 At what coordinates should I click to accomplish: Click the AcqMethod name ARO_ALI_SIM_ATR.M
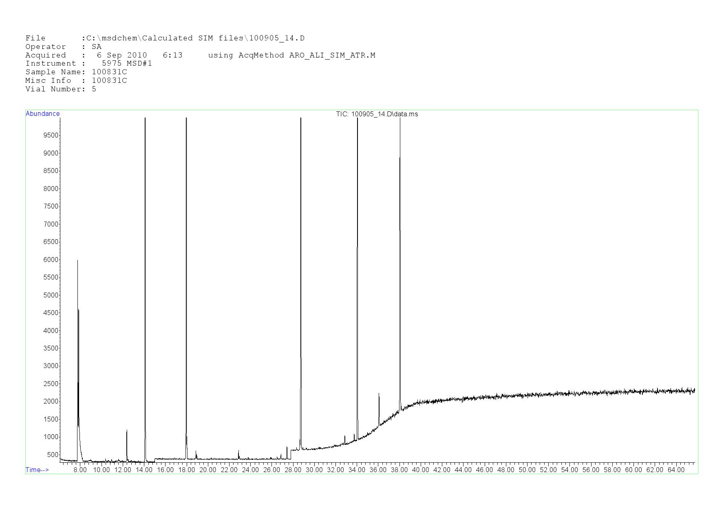click(332, 55)
